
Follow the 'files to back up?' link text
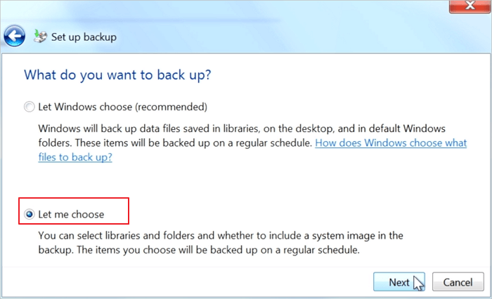(x=75, y=157)
